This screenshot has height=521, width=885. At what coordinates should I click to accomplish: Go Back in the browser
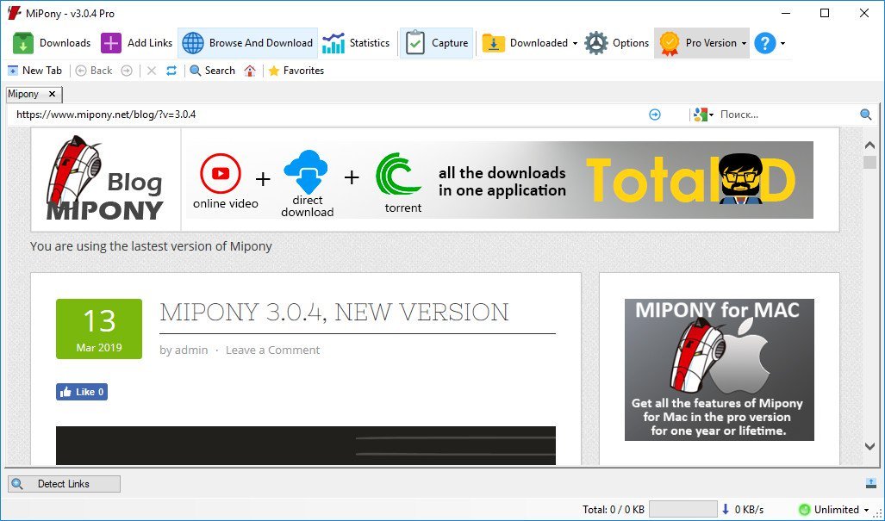click(x=94, y=71)
